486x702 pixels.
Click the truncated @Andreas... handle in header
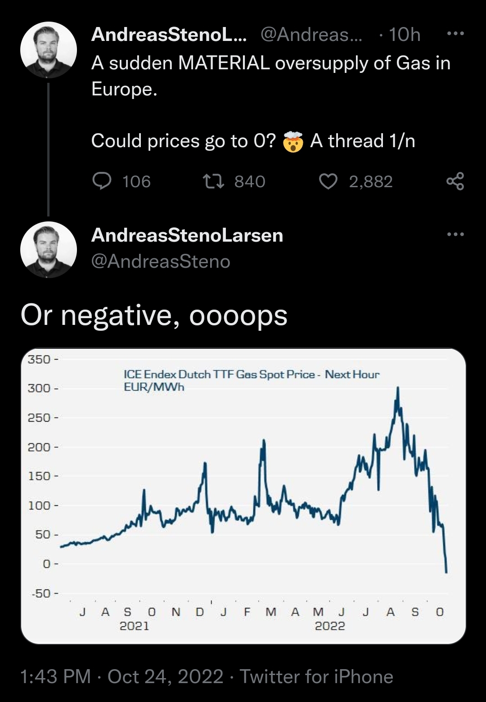pyautogui.click(x=311, y=35)
